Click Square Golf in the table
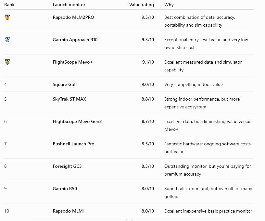Screen dimensions: 265x221 click(x=65, y=84)
